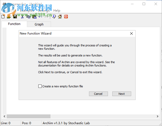
Task: Open info with the speech bubble icon
Action: (x=54, y=16)
